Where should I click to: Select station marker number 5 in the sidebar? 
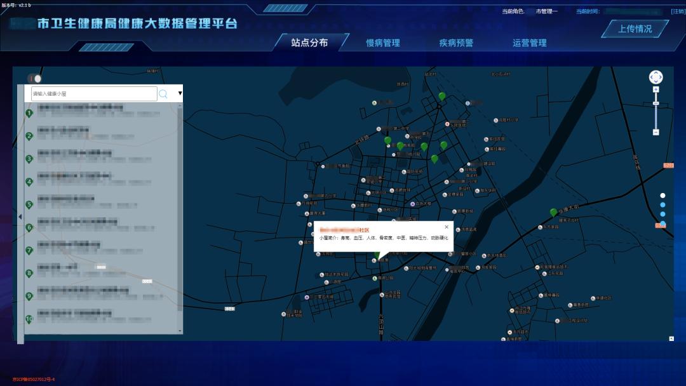[x=28, y=204]
